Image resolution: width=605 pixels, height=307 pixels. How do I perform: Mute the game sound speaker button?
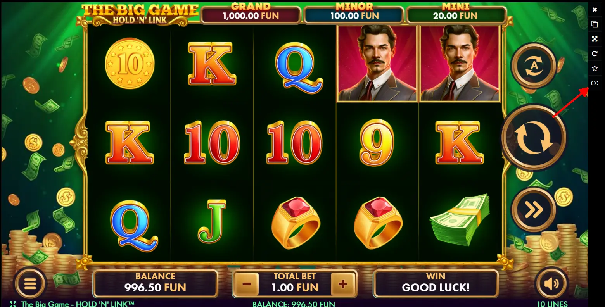tap(551, 284)
